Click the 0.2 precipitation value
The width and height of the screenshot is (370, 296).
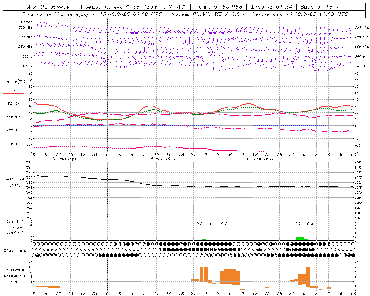click(x=224, y=224)
